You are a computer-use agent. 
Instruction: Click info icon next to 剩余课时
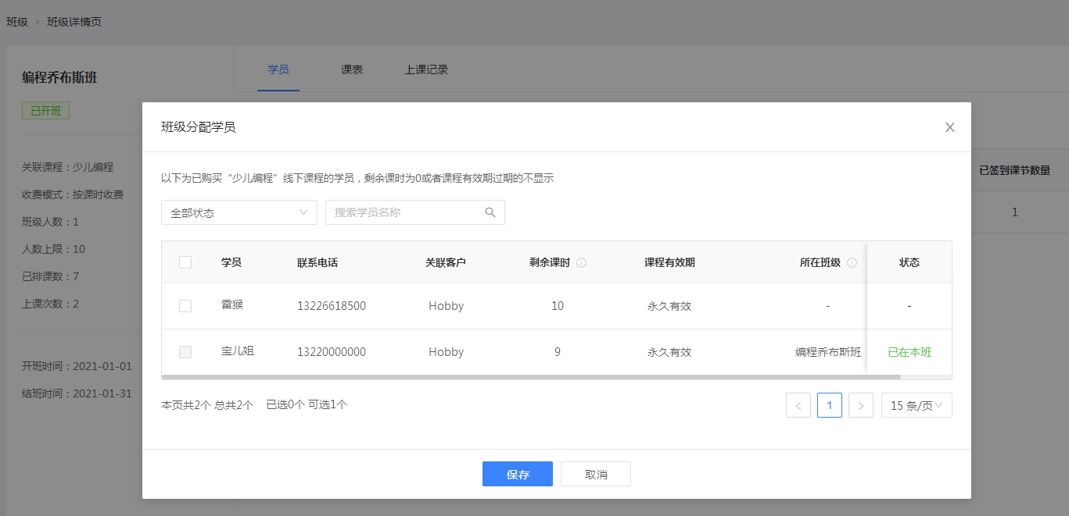pyautogui.click(x=581, y=263)
